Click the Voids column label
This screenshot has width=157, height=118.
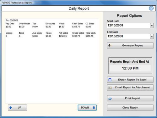pyautogui.click(x=62, y=24)
